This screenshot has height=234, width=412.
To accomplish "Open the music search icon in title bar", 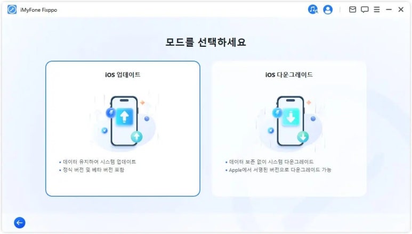I will 313,10.
